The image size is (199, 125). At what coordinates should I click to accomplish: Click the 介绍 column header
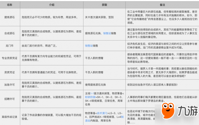click(52, 5)
